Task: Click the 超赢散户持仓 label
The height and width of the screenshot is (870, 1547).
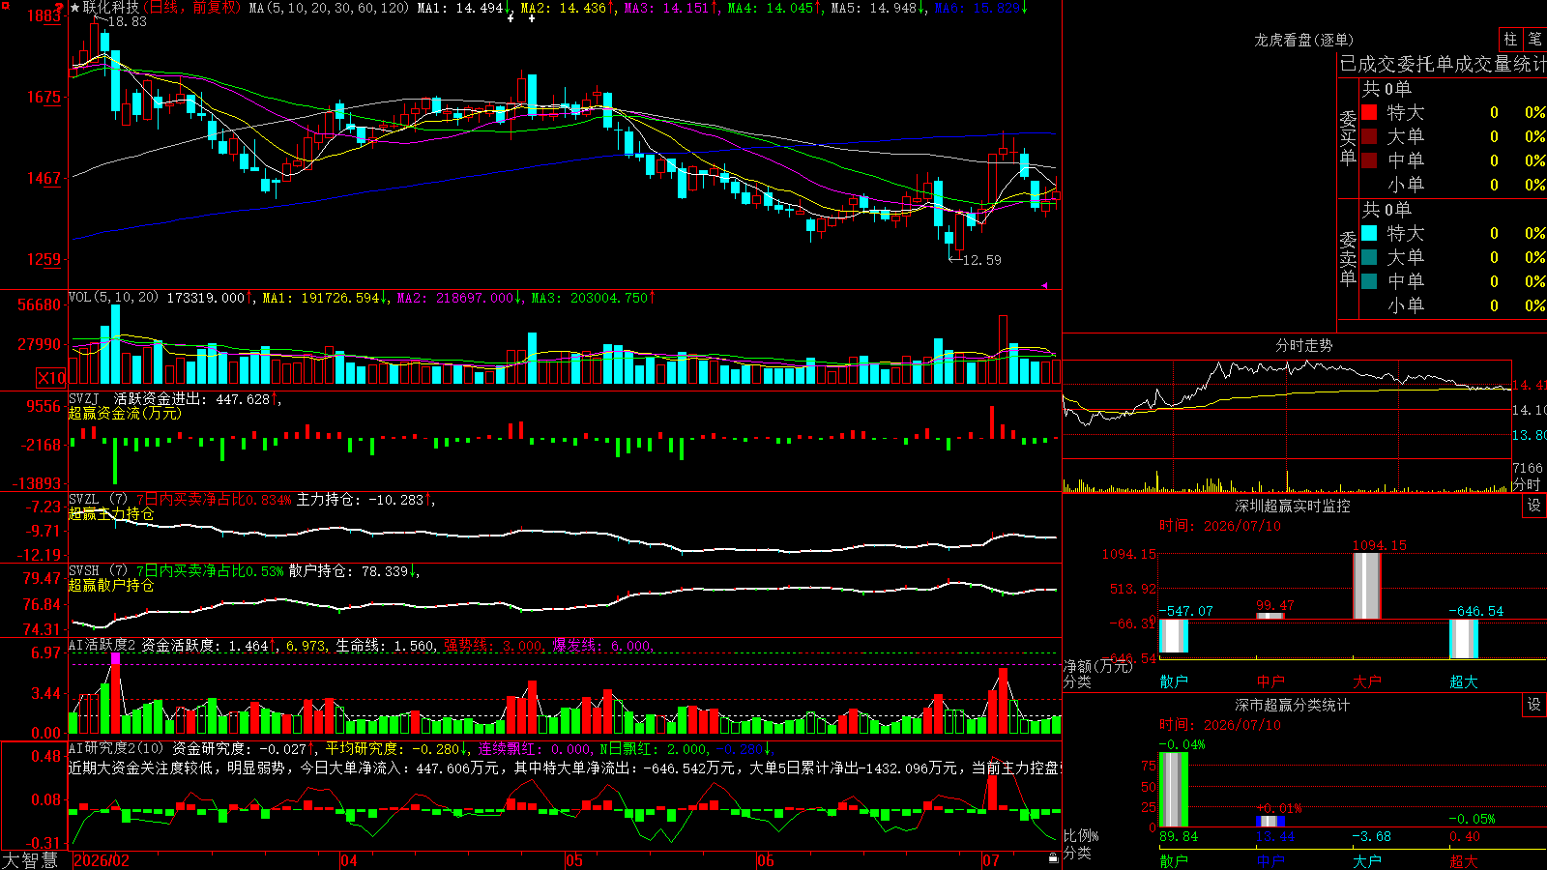Action: coord(111,585)
